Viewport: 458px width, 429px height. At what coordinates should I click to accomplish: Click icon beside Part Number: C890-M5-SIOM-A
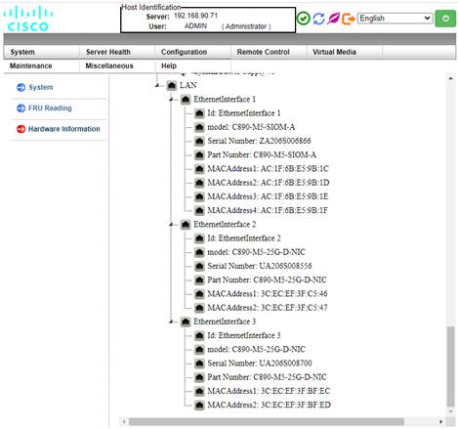point(199,155)
